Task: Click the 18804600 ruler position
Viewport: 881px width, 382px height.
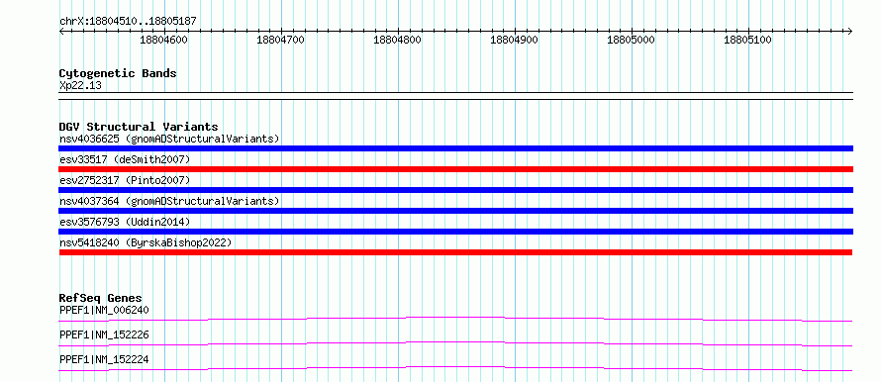Action: click(x=164, y=40)
